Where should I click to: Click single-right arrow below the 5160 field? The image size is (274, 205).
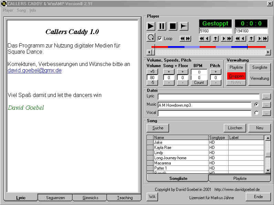223,39
